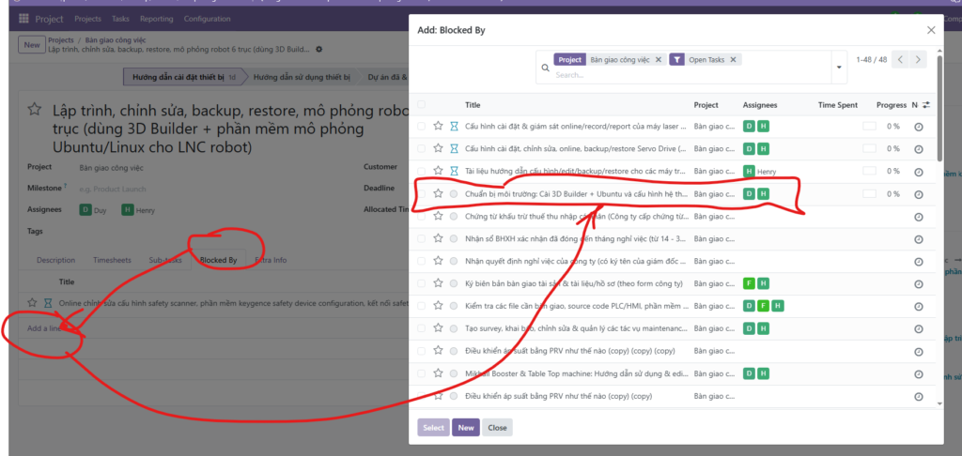Viewport: 962px width, 456px height.
Task: Expand the search options dropdown arrow
Action: [x=838, y=68]
